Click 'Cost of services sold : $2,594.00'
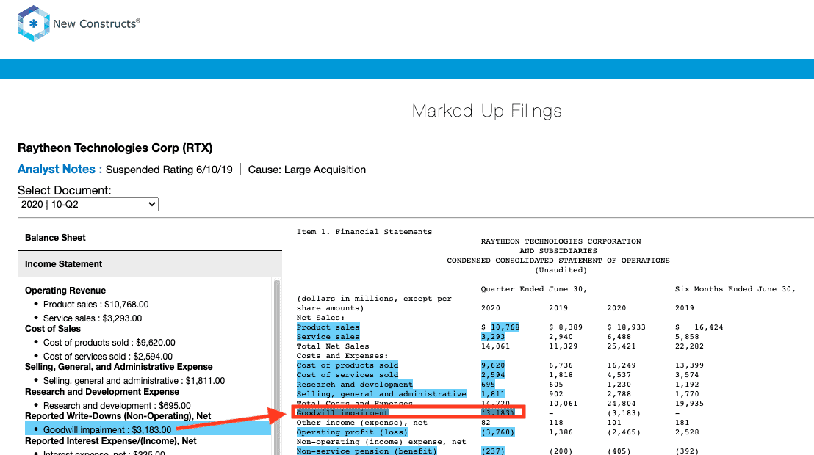The width and height of the screenshot is (814, 455). (x=108, y=357)
